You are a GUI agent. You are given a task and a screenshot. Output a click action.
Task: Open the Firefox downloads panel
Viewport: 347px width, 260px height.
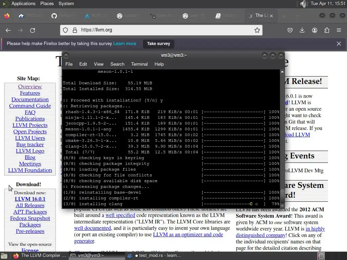point(302,30)
